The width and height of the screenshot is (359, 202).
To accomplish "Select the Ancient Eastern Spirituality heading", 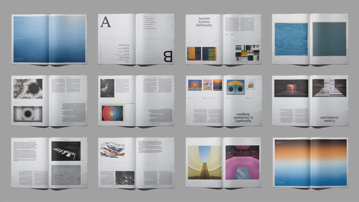I will pos(204,22).
